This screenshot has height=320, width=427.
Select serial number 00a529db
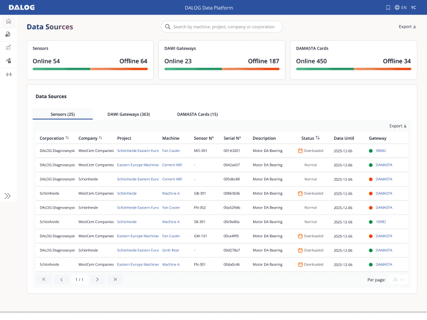(x=232, y=207)
